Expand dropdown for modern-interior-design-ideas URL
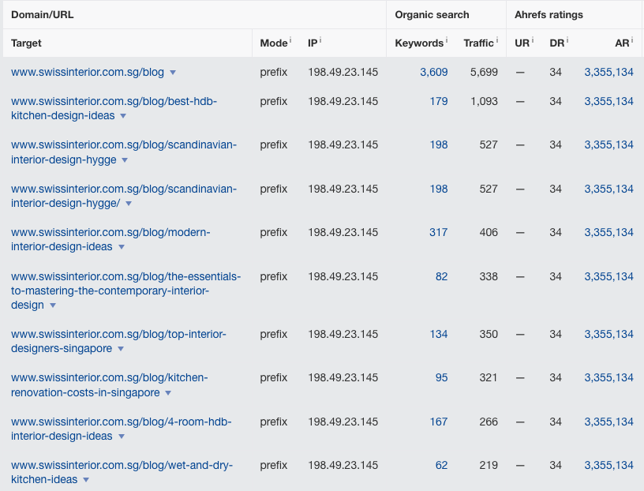Image resolution: width=644 pixels, height=491 pixels. click(122, 247)
